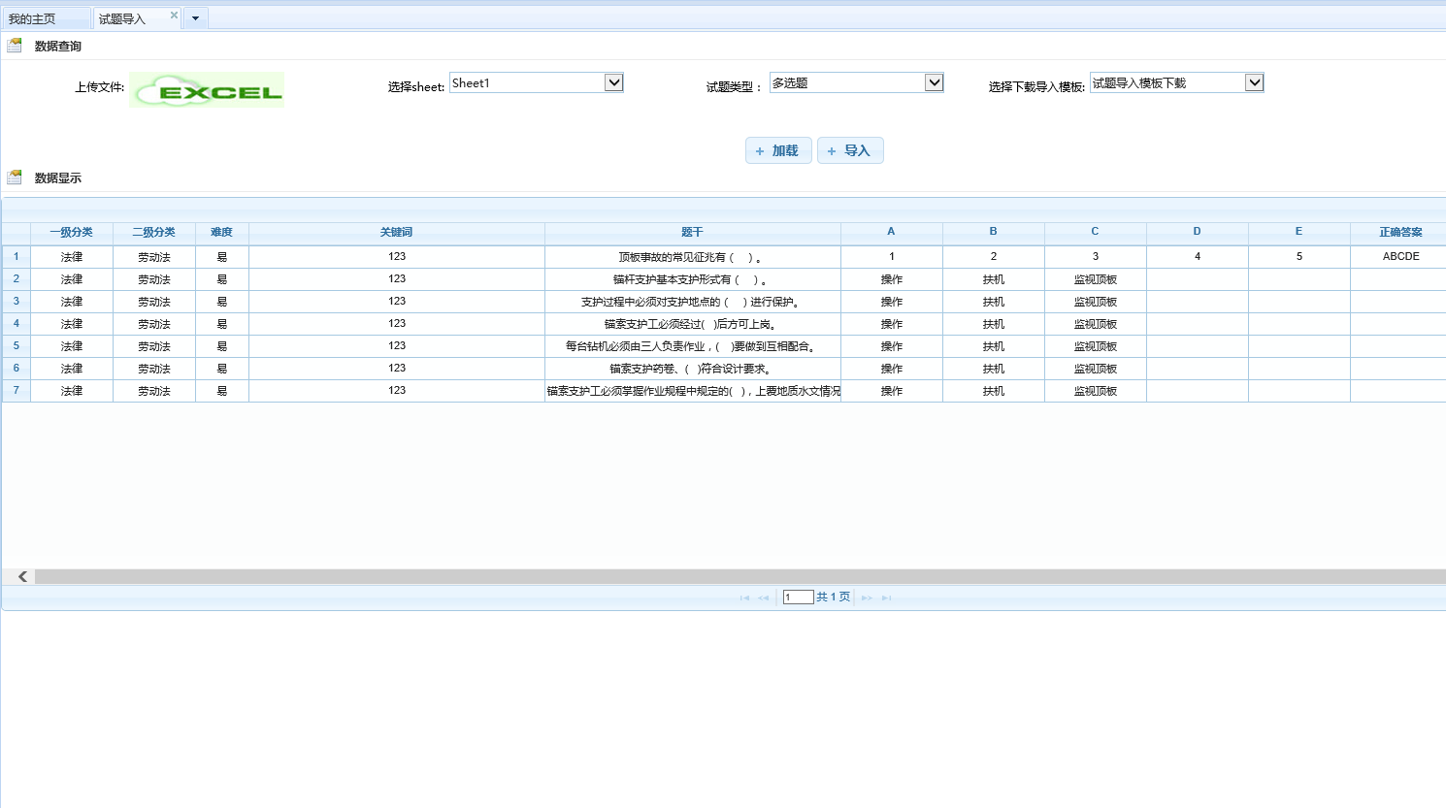Click the 数据查询 section icon
1446x808 pixels.
[15, 46]
